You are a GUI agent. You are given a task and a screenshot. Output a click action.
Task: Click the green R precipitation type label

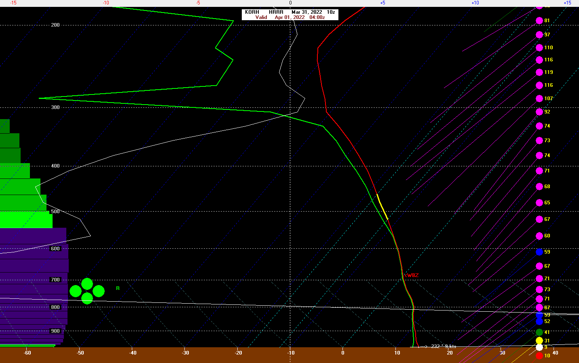coord(118,288)
